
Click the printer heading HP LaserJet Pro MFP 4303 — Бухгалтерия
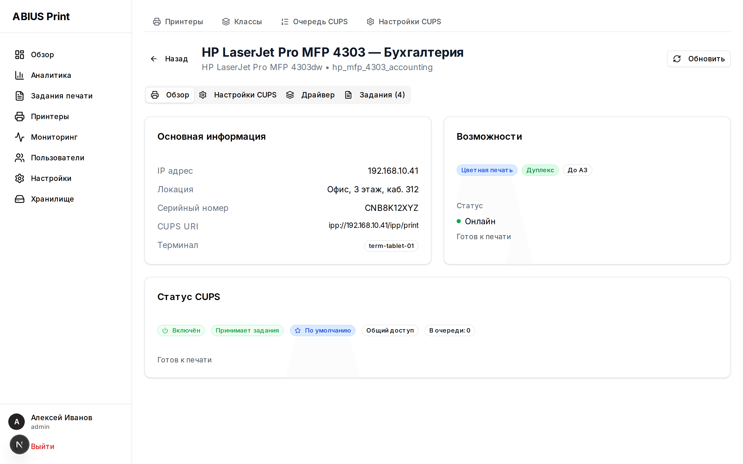[333, 52]
